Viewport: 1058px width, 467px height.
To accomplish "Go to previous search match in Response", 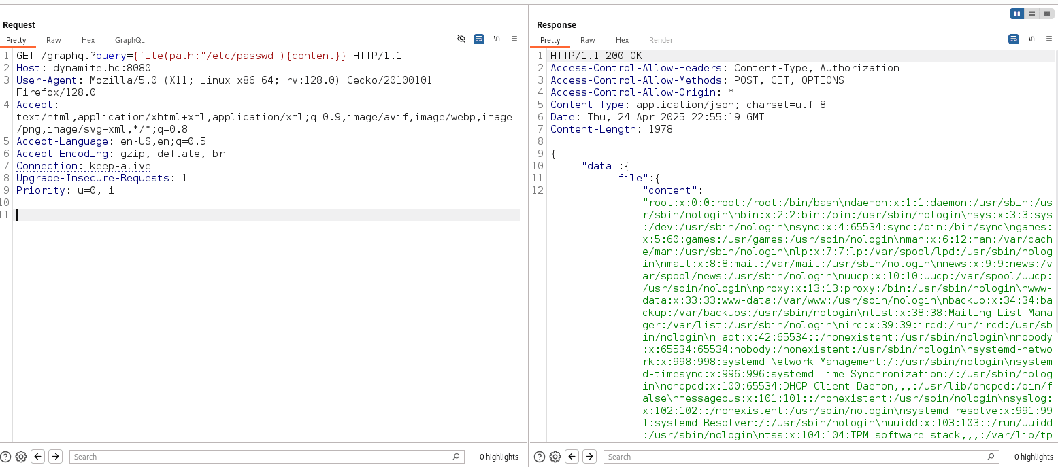I will tap(573, 457).
